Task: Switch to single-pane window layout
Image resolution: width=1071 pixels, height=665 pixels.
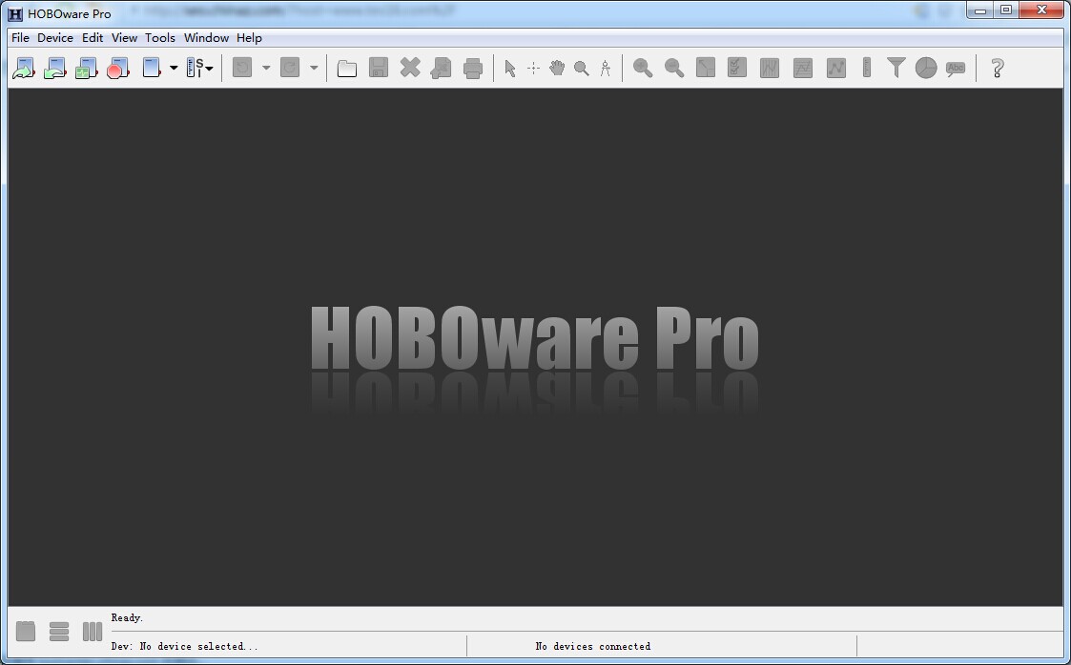Action: (x=26, y=631)
